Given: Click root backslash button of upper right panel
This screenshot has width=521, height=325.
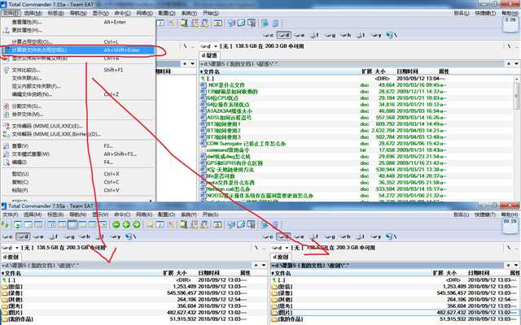Looking at the screenshot, I should [509, 46].
